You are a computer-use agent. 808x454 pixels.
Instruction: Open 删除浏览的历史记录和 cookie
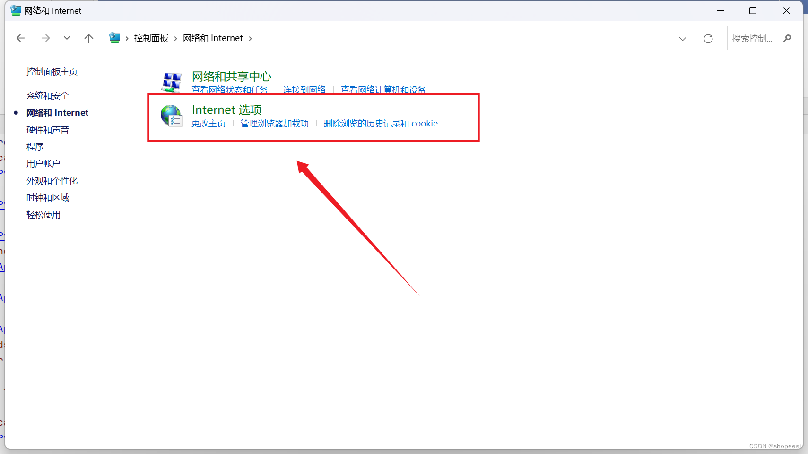pos(381,124)
